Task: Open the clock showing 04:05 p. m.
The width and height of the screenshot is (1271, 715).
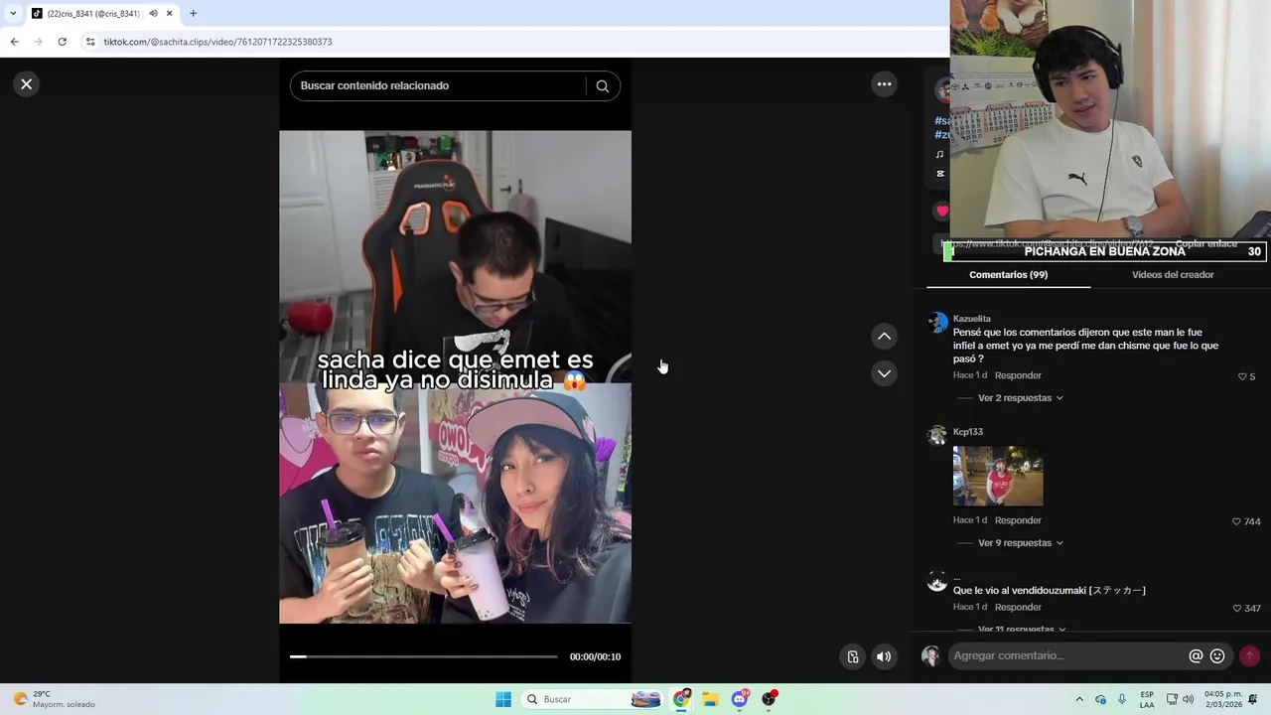Action: [x=1223, y=699]
